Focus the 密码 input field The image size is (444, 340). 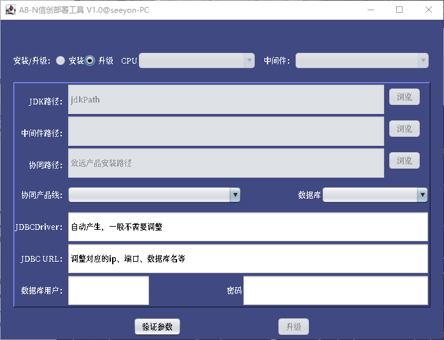pyautogui.click(x=336, y=290)
